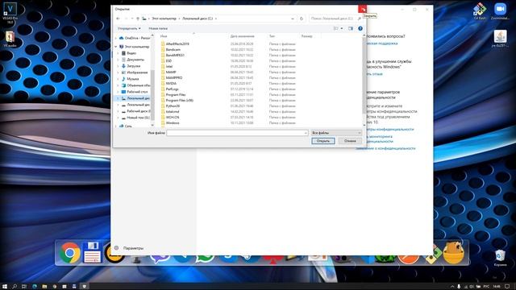The height and width of the screenshot is (290, 516).
Task: Expand the OneDrive - Personal tree node
Action: click(116, 38)
